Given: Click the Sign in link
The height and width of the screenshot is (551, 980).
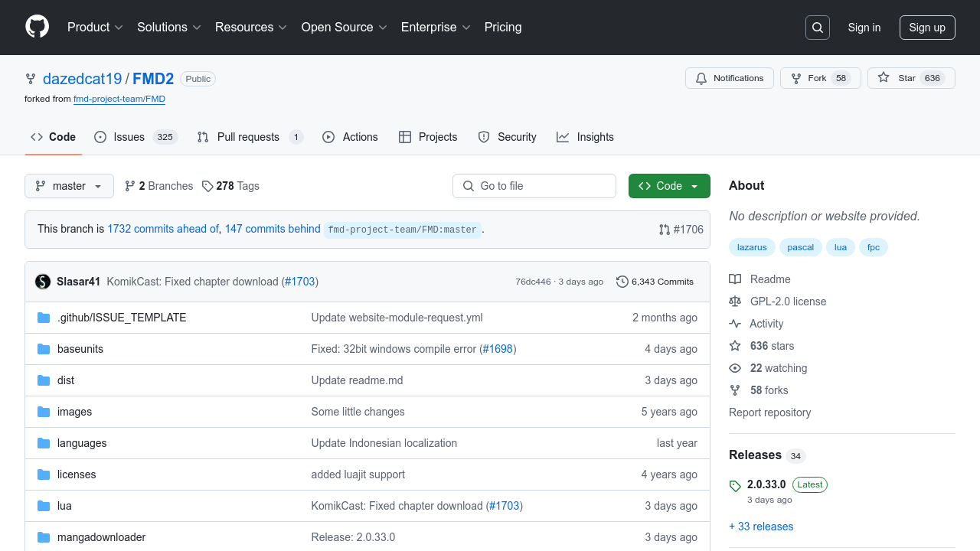Looking at the screenshot, I should 864,28.
